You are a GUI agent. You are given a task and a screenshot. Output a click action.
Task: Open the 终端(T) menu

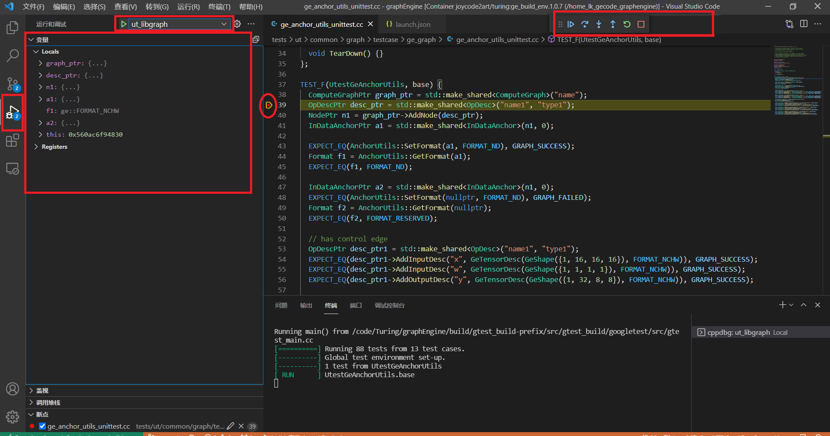(219, 6)
